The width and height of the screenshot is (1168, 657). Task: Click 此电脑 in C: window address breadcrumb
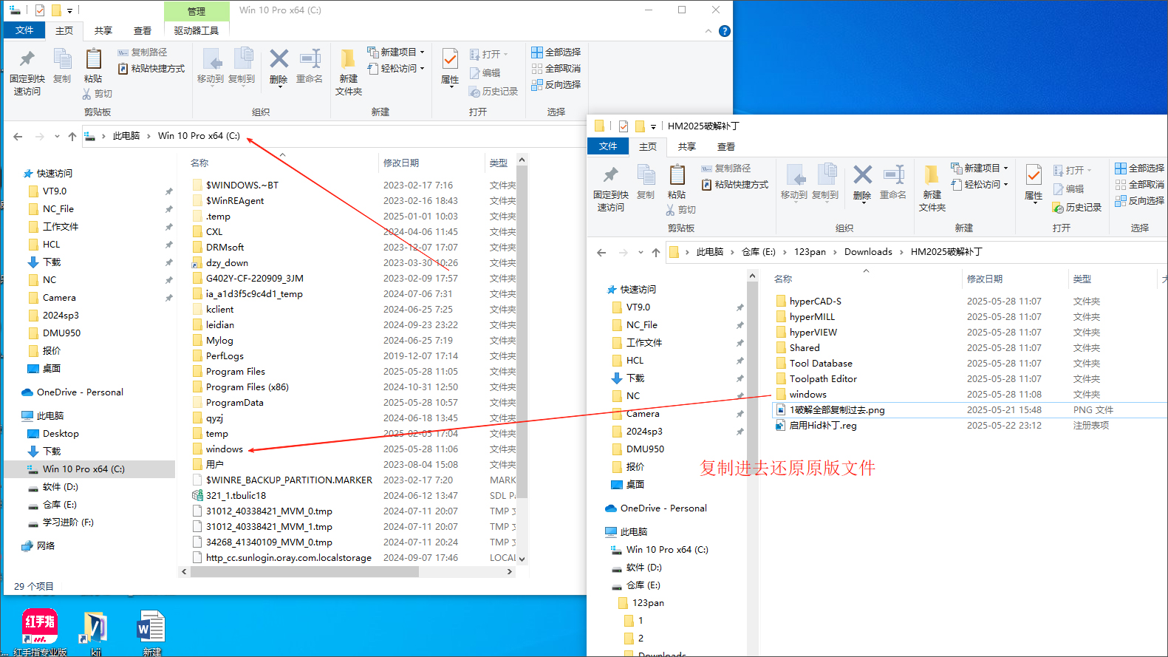click(126, 136)
